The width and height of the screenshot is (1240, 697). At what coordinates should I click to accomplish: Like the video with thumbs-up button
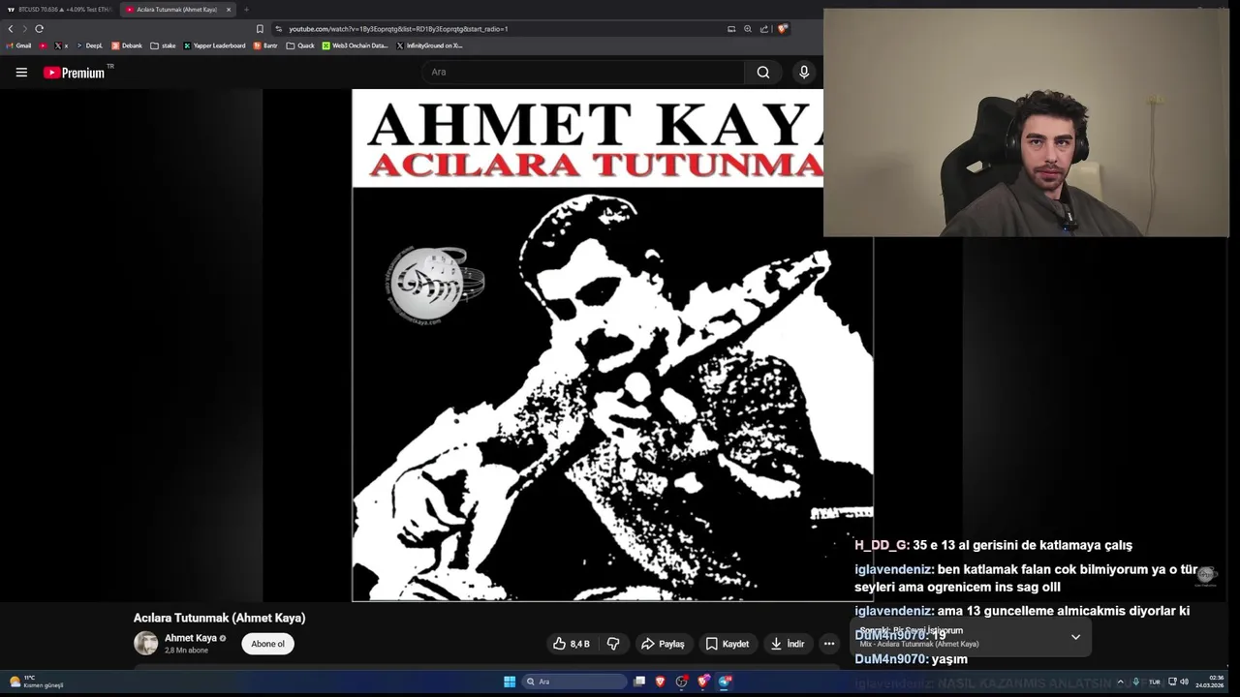coord(571,644)
